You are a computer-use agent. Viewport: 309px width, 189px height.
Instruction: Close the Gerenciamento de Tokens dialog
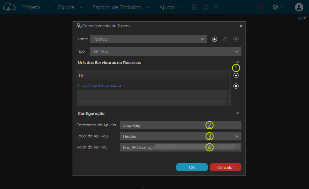241,26
